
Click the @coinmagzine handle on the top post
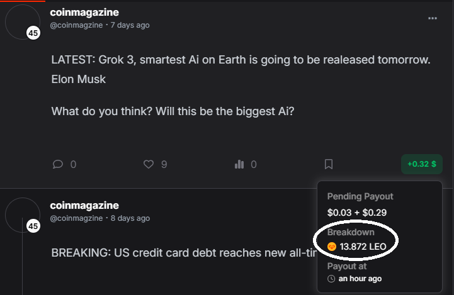pos(76,25)
